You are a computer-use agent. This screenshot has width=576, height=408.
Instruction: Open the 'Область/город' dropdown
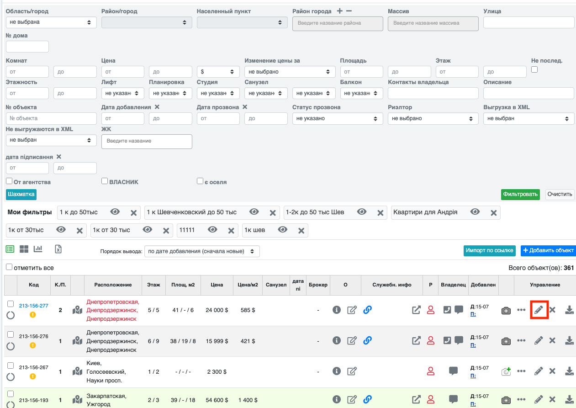pyautogui.click(x=51, y=22)
